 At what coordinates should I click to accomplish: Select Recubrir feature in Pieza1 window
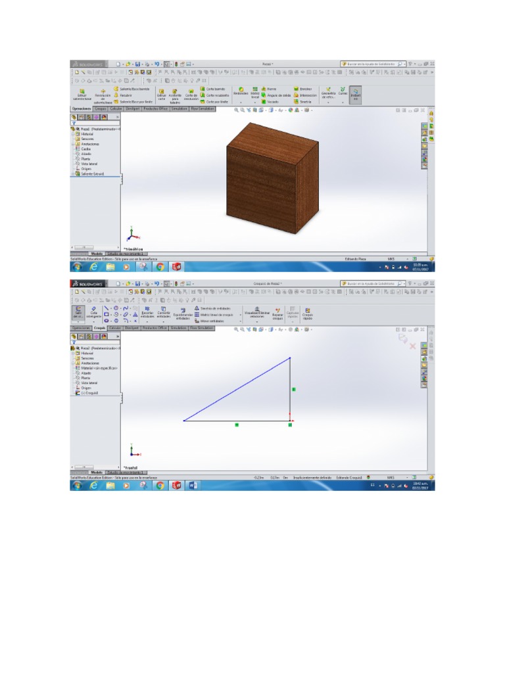(123, 95)
